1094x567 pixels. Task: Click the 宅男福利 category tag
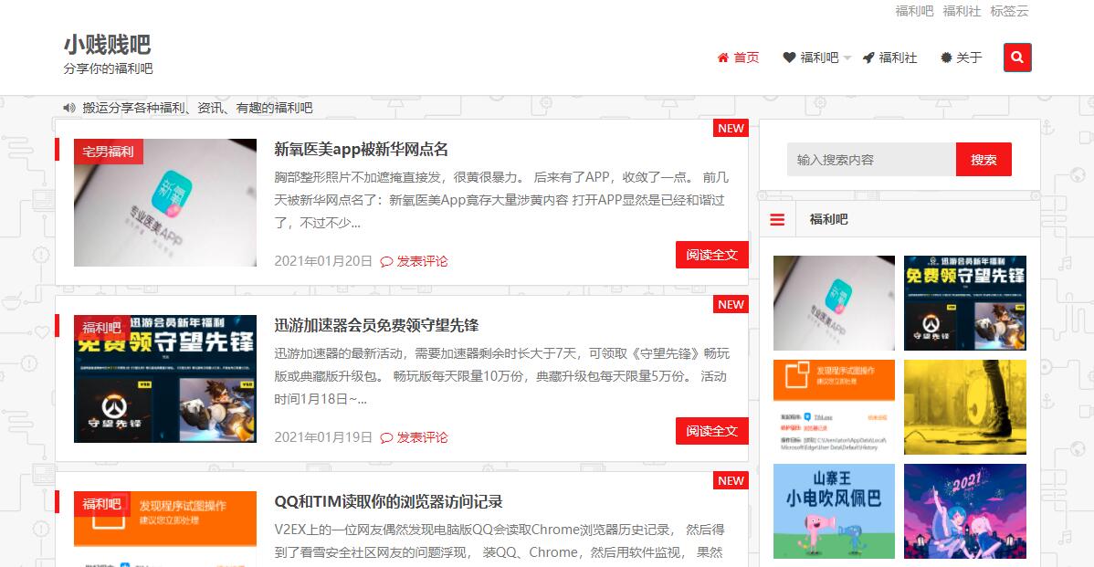point(108,152)
